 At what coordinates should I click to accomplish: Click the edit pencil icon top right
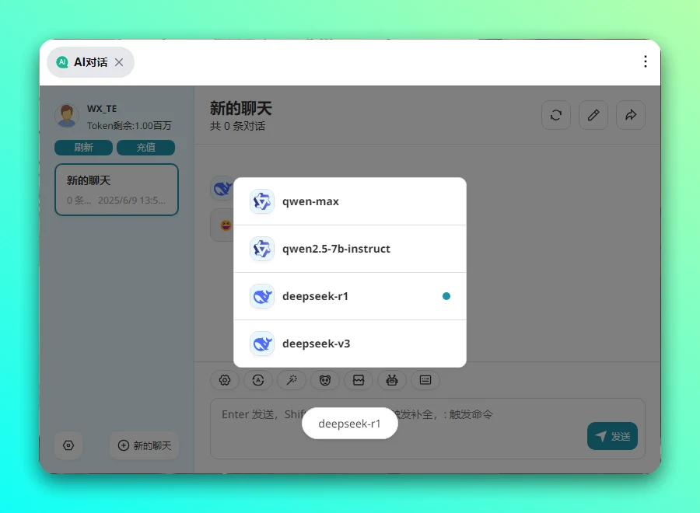[x=593, y=115]
